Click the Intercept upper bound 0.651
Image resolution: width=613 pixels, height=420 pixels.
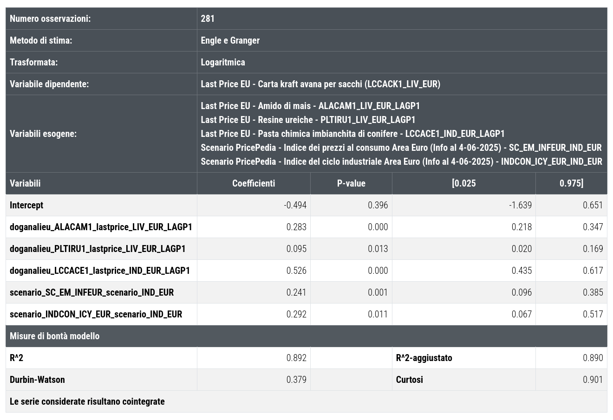(x=593, y=205)
